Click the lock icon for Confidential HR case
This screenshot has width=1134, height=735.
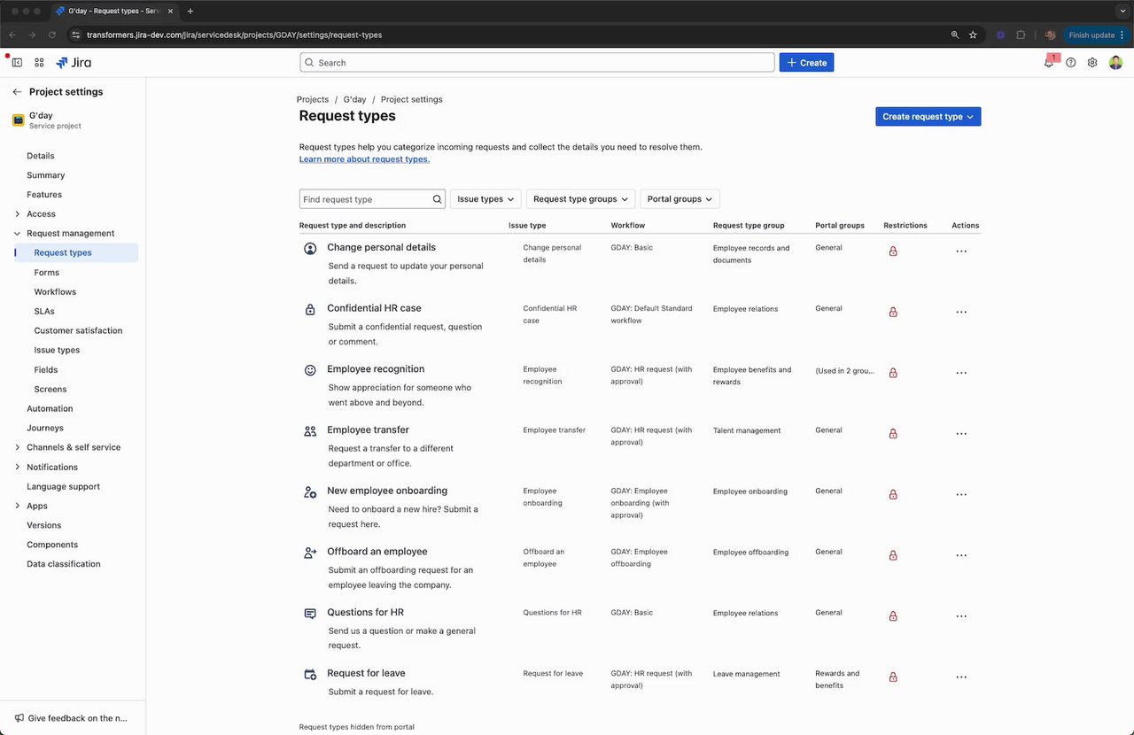click(x=893, y=312)
